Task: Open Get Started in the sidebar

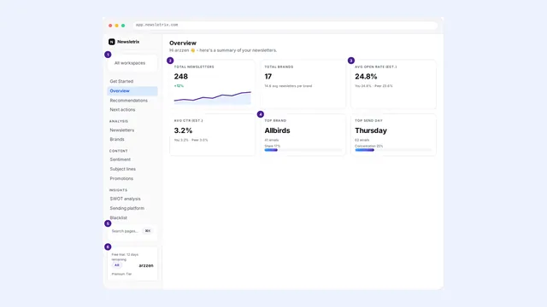Action: 121,81
